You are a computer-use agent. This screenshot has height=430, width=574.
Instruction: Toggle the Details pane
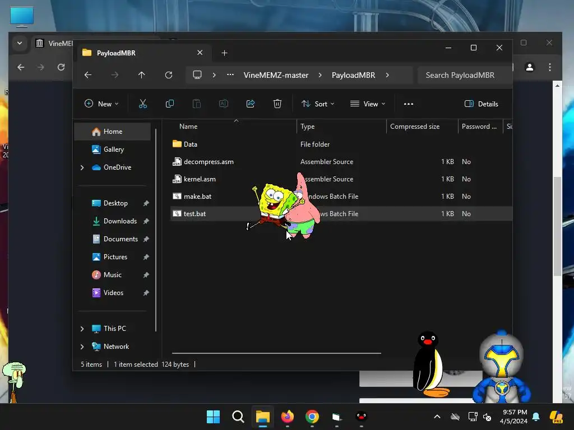click(x=481, y=104)
